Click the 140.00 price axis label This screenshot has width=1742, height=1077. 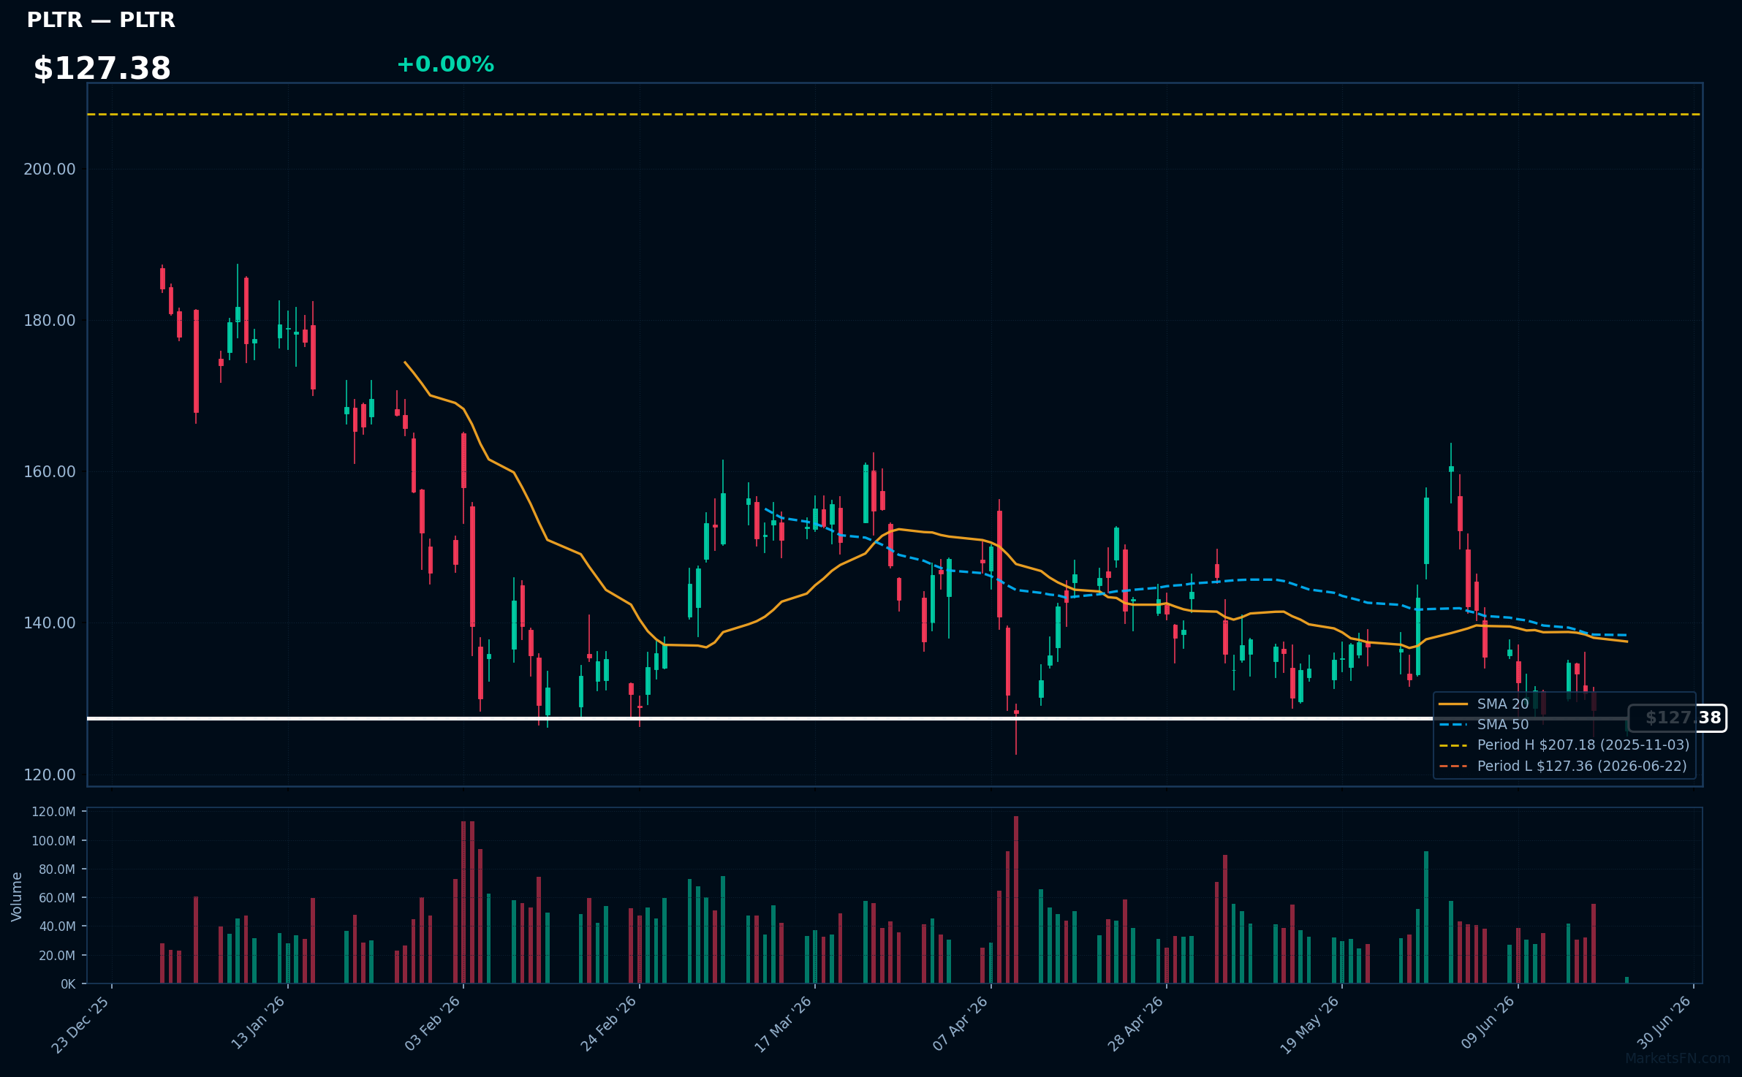tap(50, 623)
